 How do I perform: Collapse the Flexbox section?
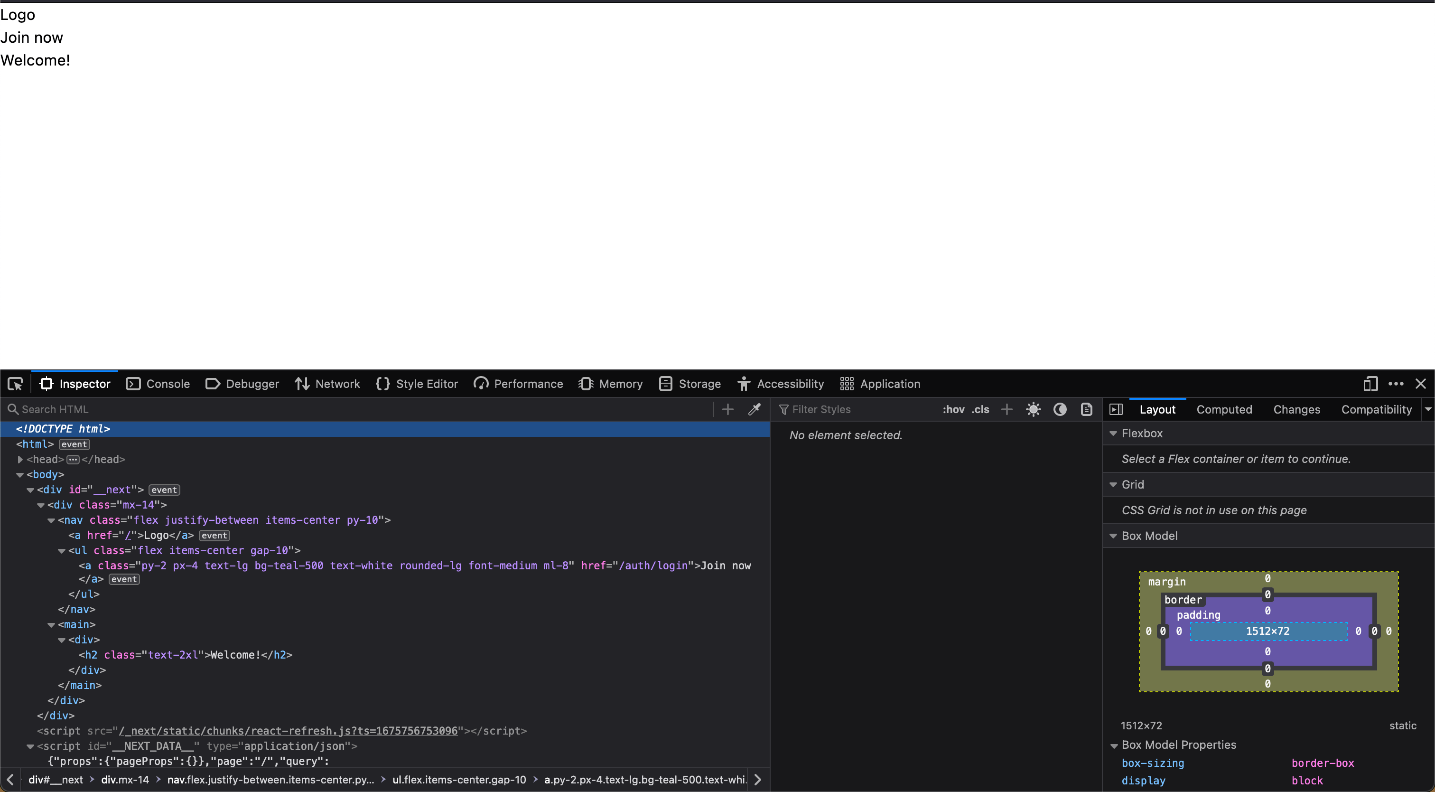pyautogui.click(x=1113, y=433)
